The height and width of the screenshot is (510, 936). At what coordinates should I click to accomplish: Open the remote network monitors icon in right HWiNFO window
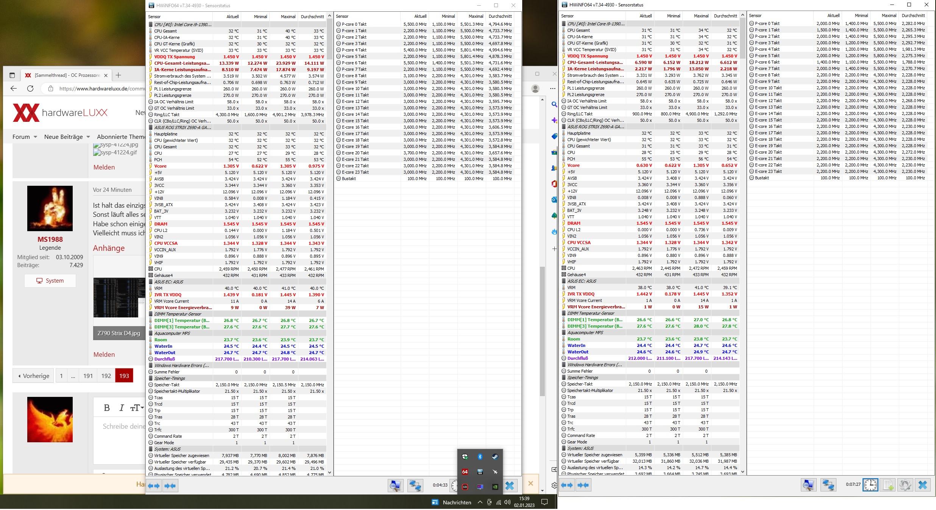828,485
